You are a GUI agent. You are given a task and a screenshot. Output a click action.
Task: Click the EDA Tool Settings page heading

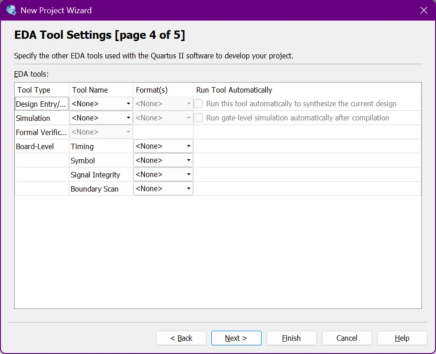100,35
